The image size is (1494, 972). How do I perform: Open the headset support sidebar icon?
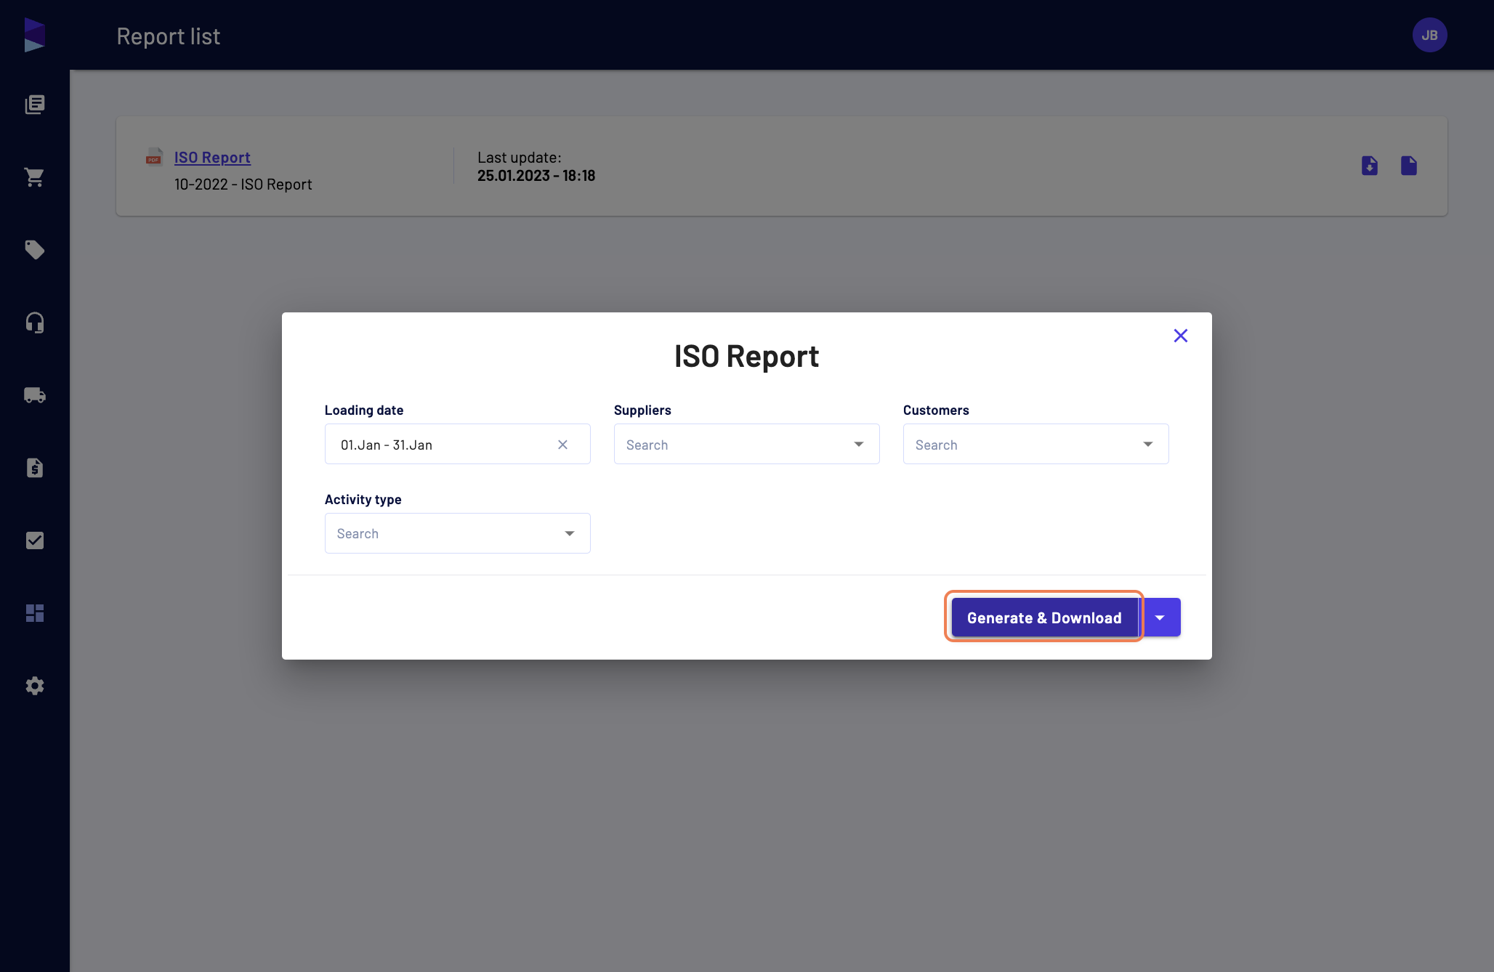34,323
